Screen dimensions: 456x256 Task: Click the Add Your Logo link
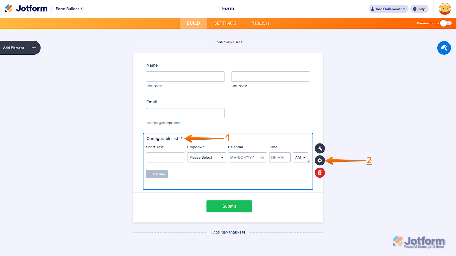228,42
